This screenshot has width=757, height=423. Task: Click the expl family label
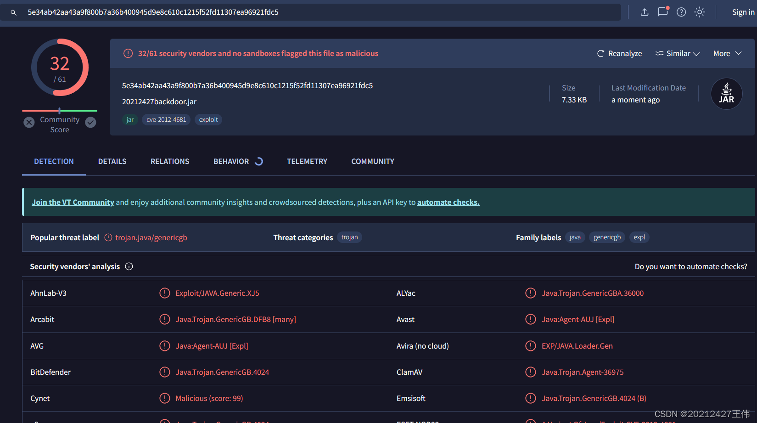click(639, 237)
